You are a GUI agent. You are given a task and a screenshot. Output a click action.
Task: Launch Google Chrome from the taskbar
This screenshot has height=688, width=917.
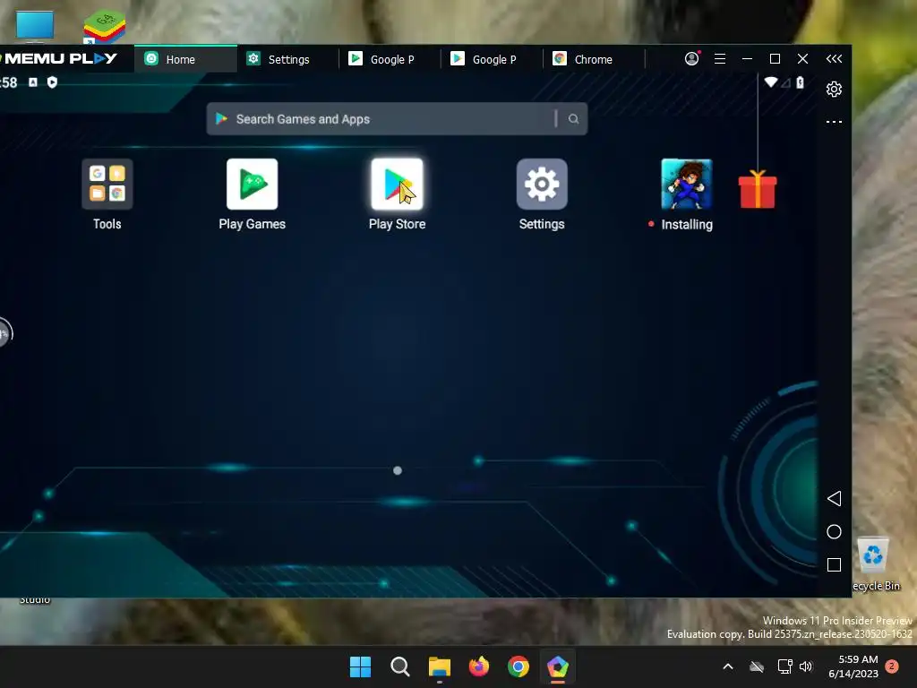coord(518,666)
